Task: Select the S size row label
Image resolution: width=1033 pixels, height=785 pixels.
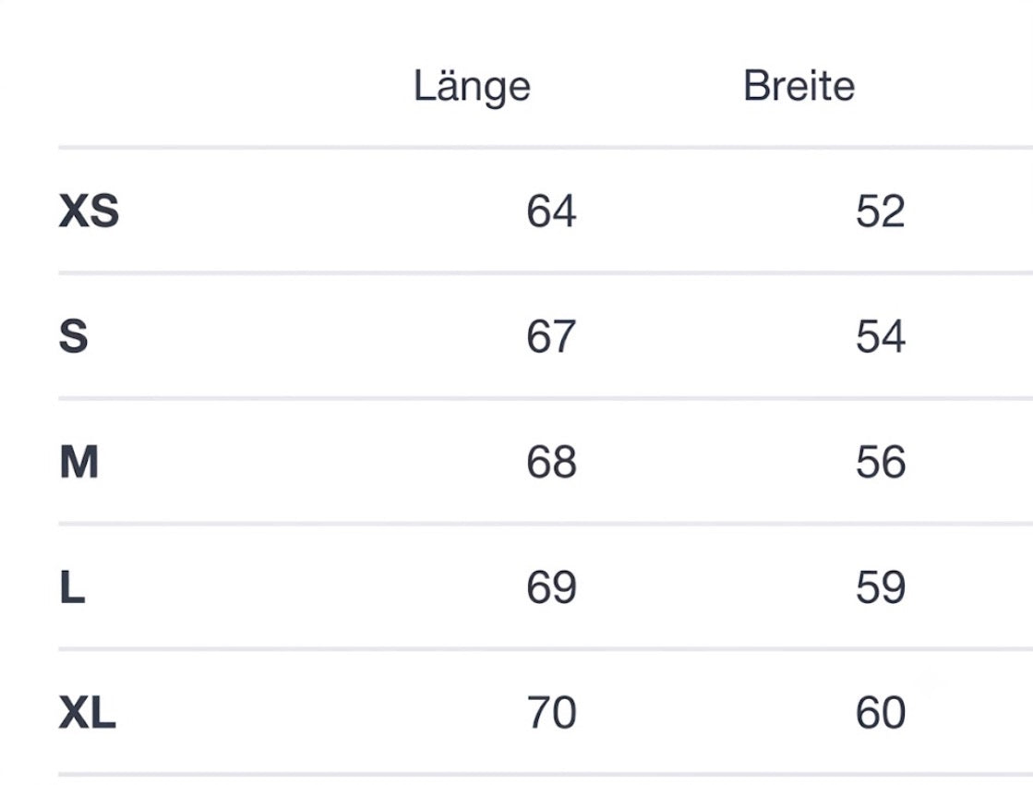Action: 73,336
